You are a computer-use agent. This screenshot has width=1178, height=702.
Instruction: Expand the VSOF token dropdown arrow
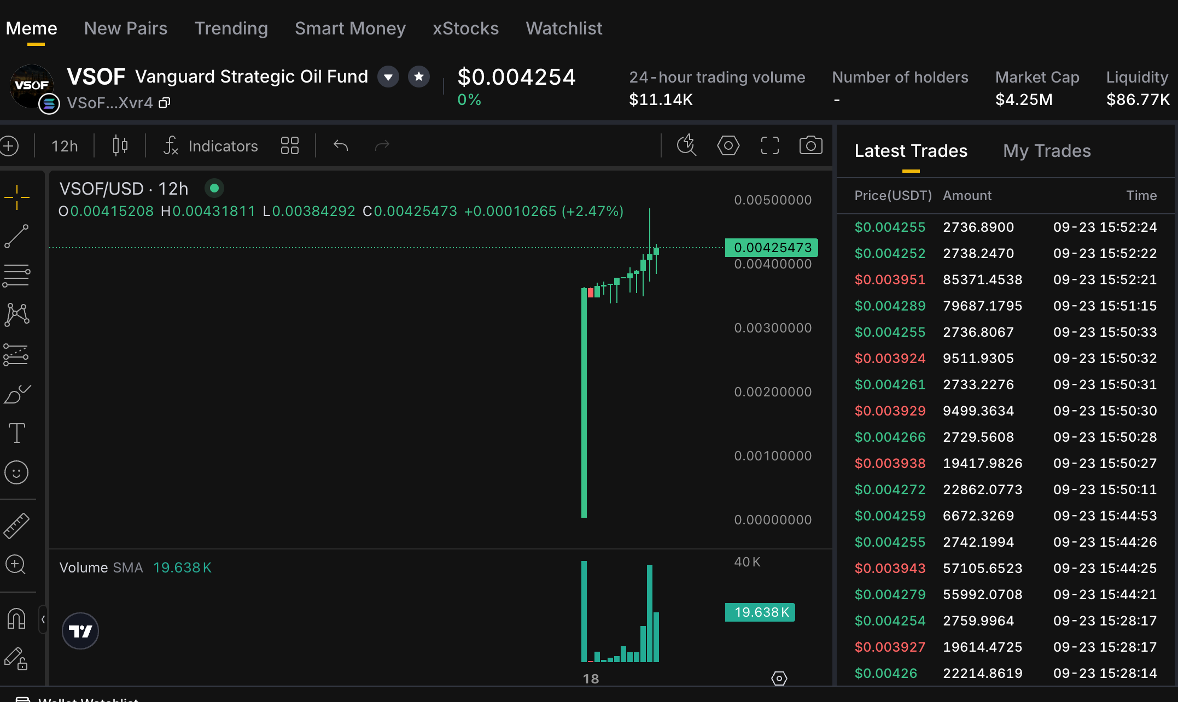388,77
